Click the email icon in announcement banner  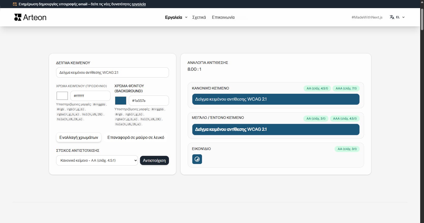[x=15, y=4]
